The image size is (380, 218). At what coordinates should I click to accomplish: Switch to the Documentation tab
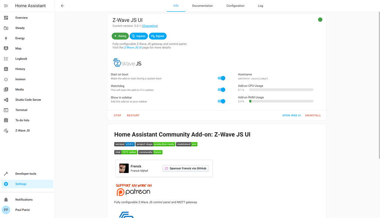202,6
